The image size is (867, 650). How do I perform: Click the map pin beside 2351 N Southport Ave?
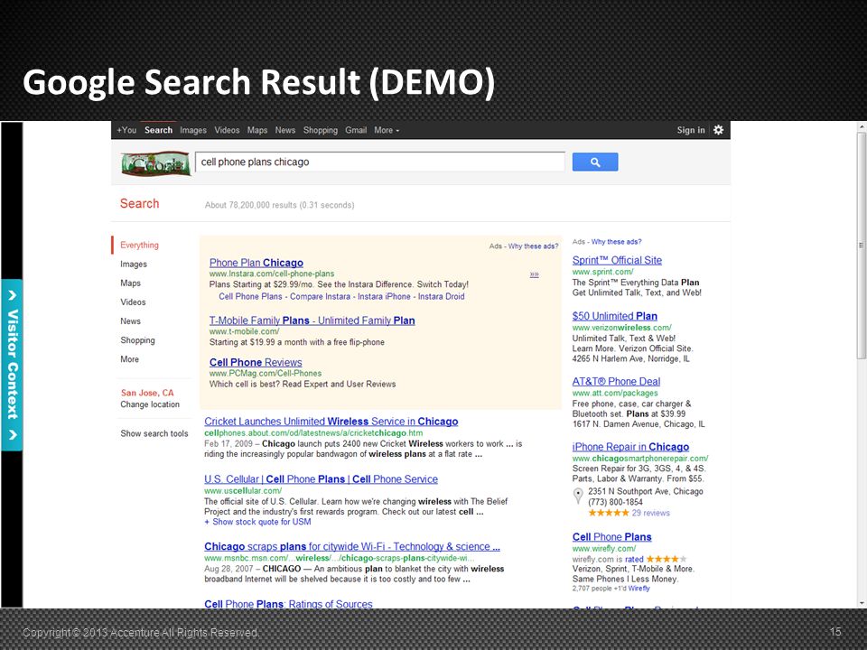(578, 496)
